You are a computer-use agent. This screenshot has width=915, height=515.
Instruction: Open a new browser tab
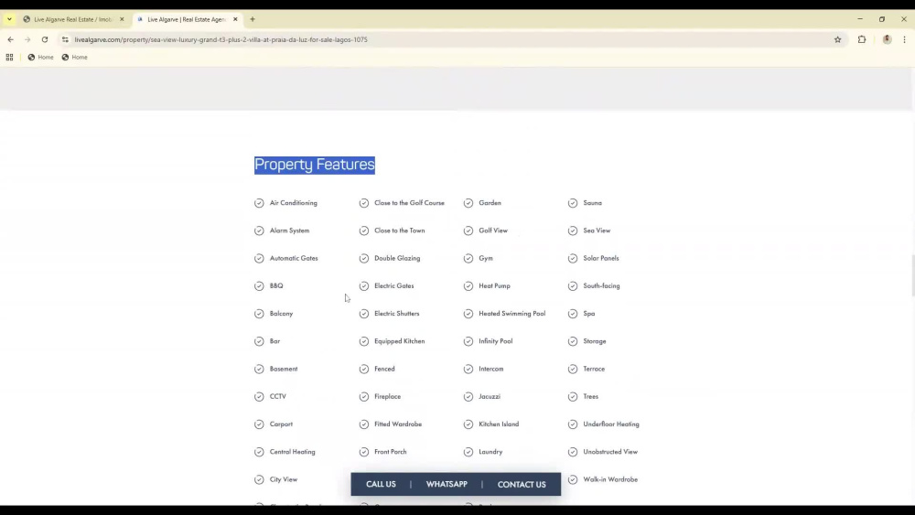point(253,19)
